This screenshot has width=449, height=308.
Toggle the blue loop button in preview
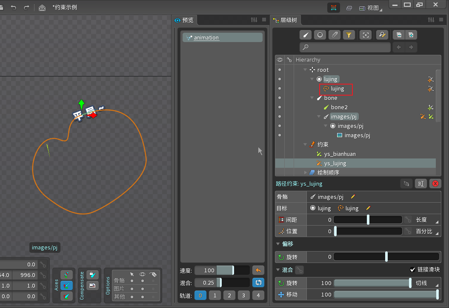coord(258,283)
